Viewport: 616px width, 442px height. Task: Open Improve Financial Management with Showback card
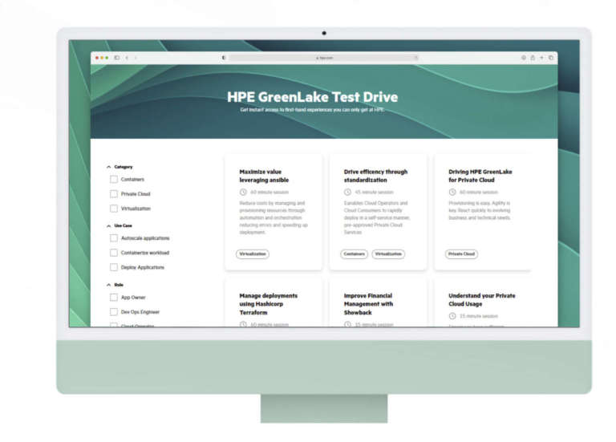tap(368, 304)
